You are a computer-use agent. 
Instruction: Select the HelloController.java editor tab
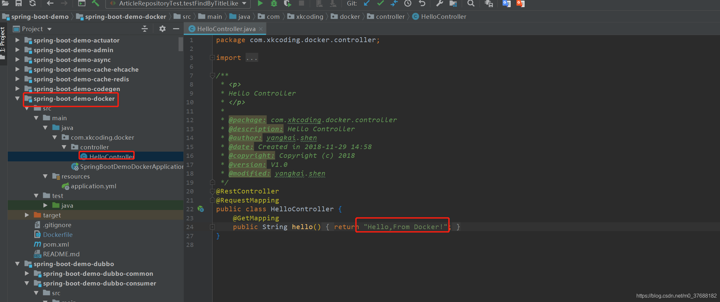click(226, 29)
